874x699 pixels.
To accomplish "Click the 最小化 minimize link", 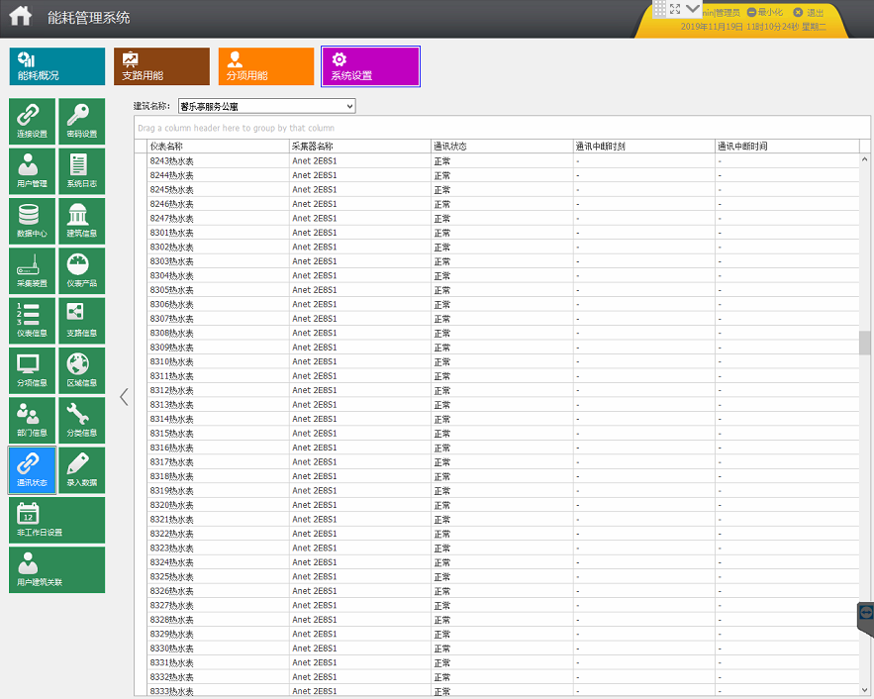I will click(765, 12).
